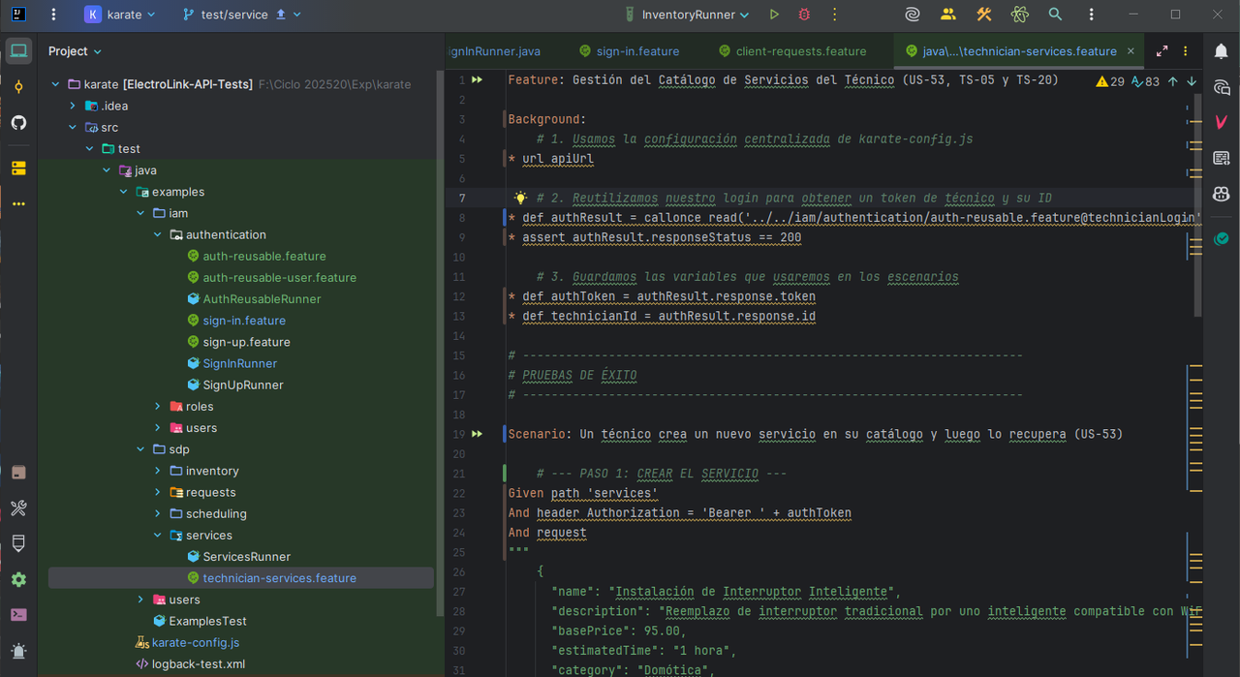Run the Scenario from gutter on line 19

point(477,434)
